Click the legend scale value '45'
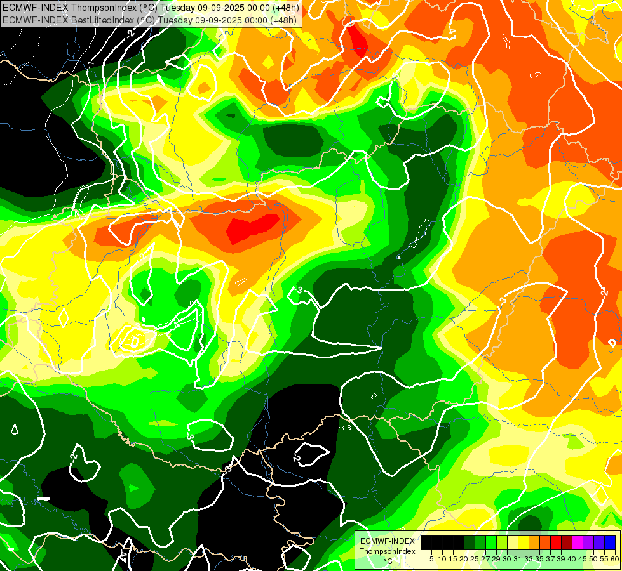The width and height of the screenshot is (622, 571). click(x=583, y=559)
